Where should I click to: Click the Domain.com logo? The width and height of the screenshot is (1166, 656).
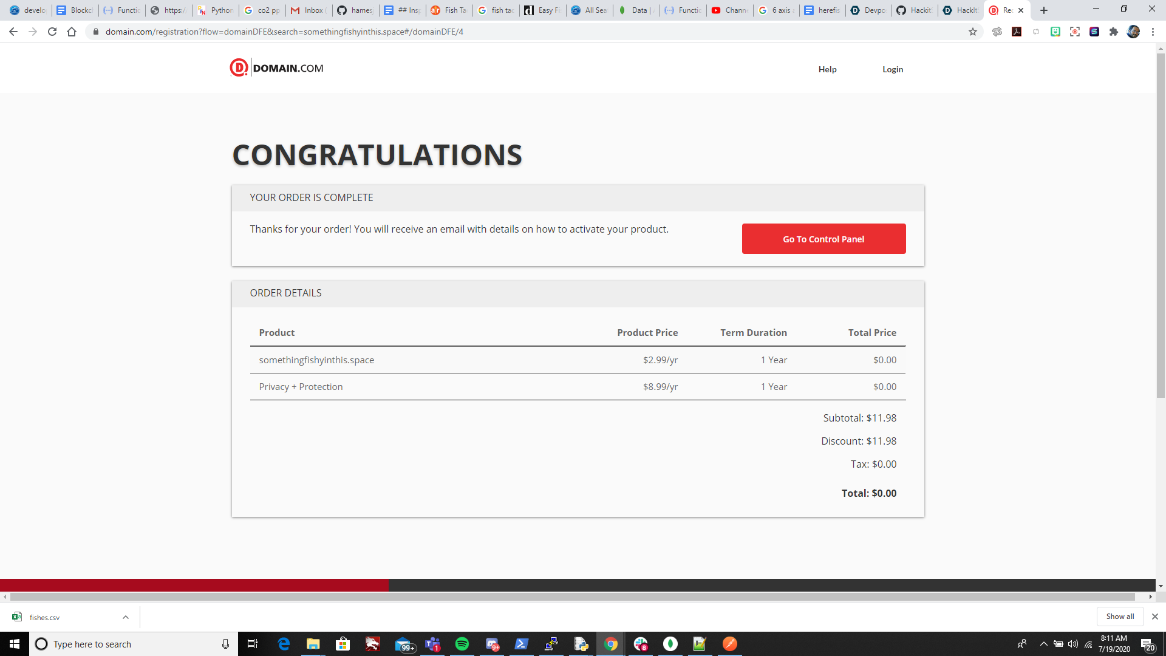[x=276, y=68]
